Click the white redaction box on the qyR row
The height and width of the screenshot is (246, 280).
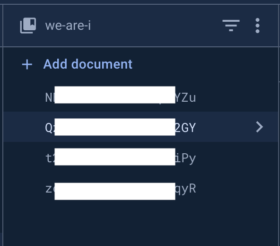pyautogui.click(x=115, y=191)
